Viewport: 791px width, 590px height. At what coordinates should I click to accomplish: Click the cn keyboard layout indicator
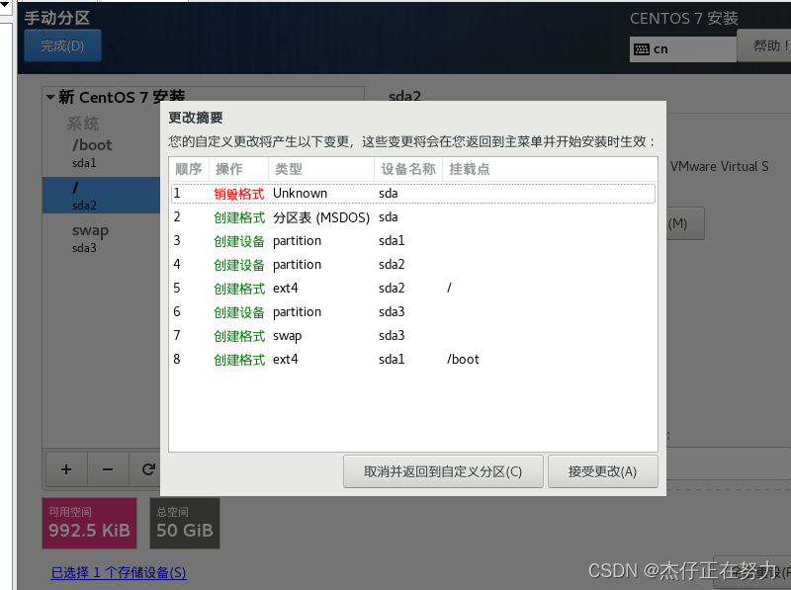pyautogui.click(x=682, y=49)
